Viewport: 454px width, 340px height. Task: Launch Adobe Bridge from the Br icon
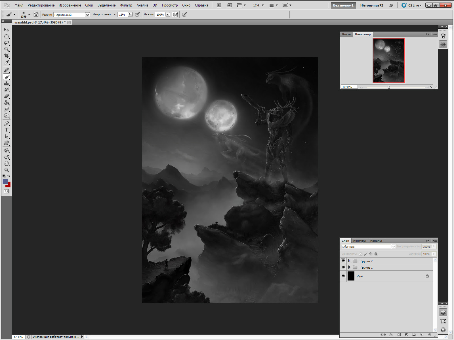tap(219, 5)
